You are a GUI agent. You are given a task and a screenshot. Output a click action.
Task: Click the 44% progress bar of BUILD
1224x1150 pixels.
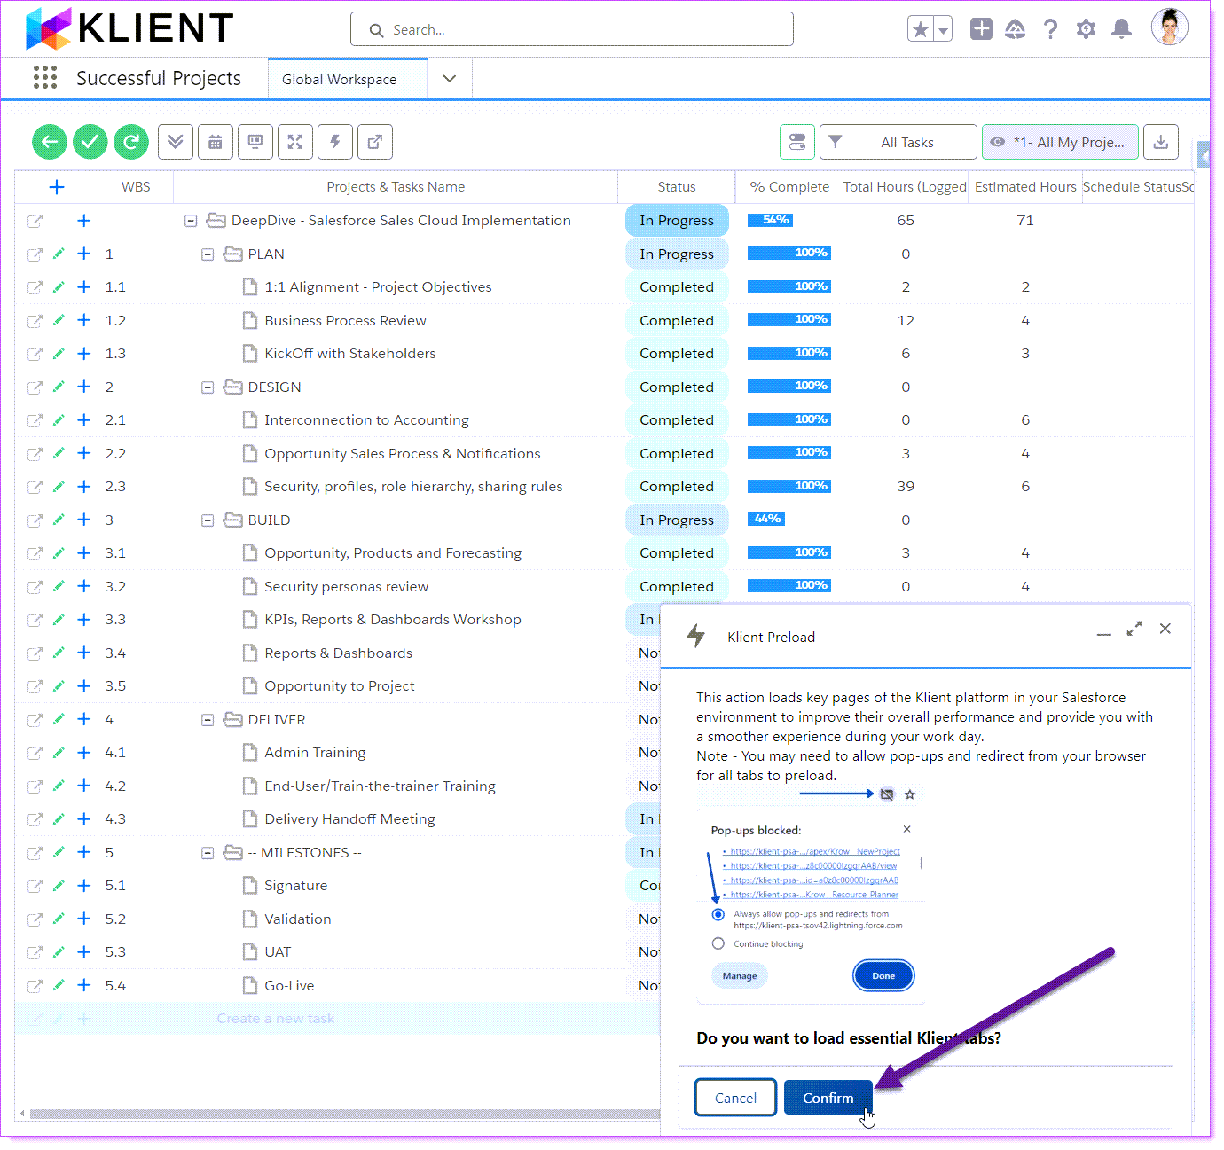coord(765,519)
